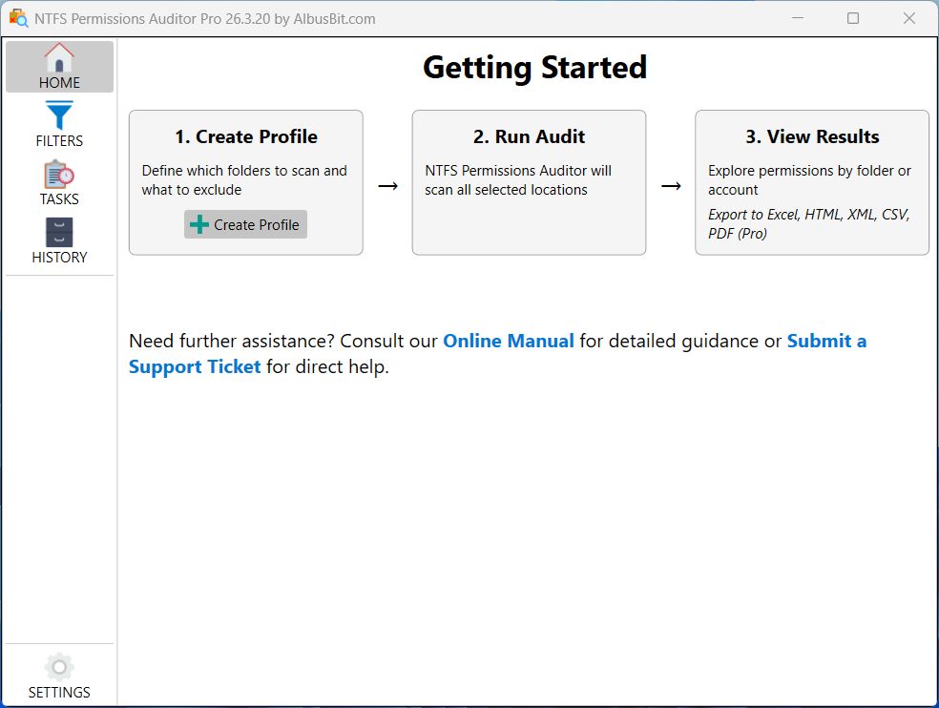This screenshot has height=708, width=939.
Task: Maximize the application window
Action: [x=853, y=18]
